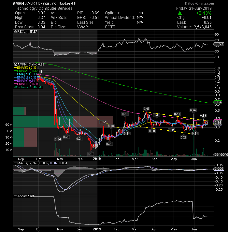
Task: Click the 90 level on RSI axis
Action: tap(217, 35)
